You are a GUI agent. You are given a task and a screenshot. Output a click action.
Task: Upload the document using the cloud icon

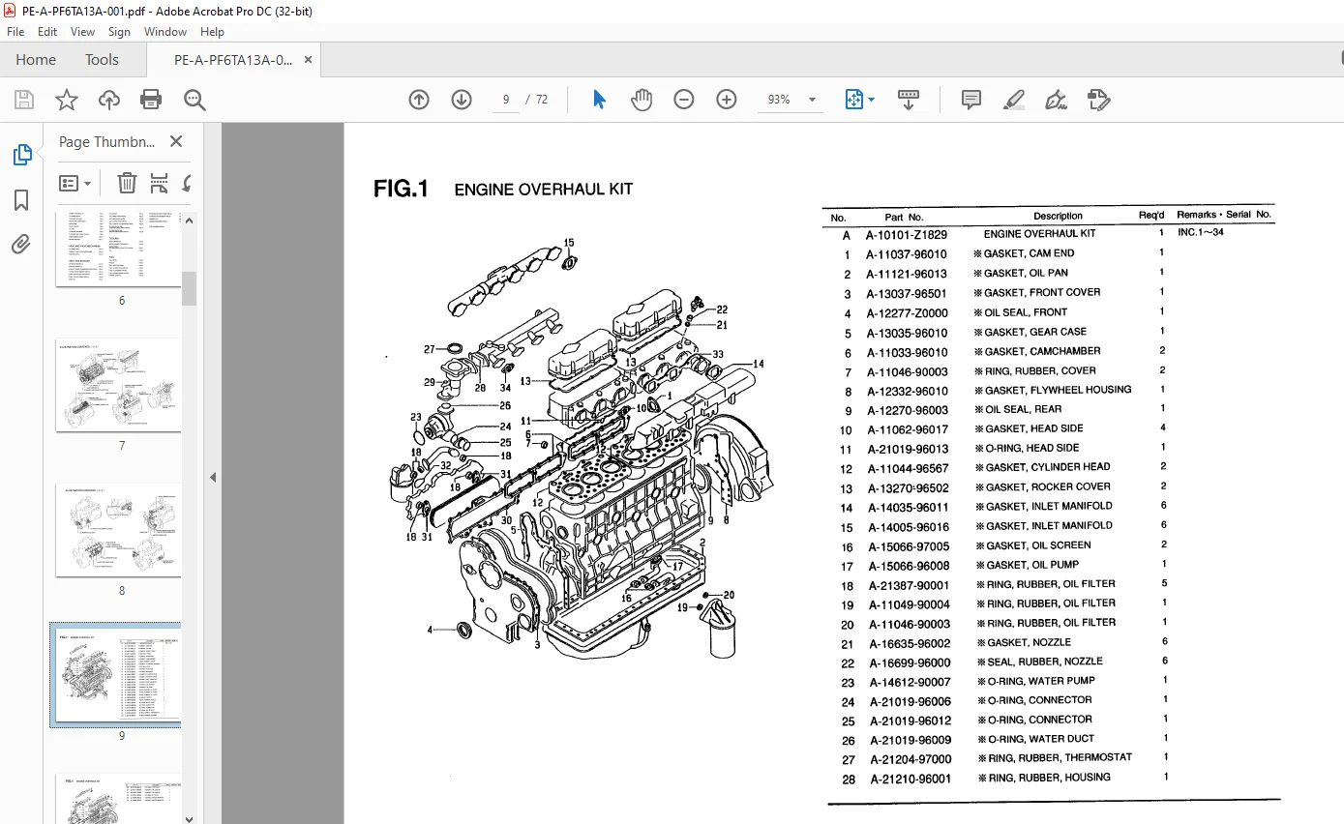pyautogui.click(x=109, y=100)
